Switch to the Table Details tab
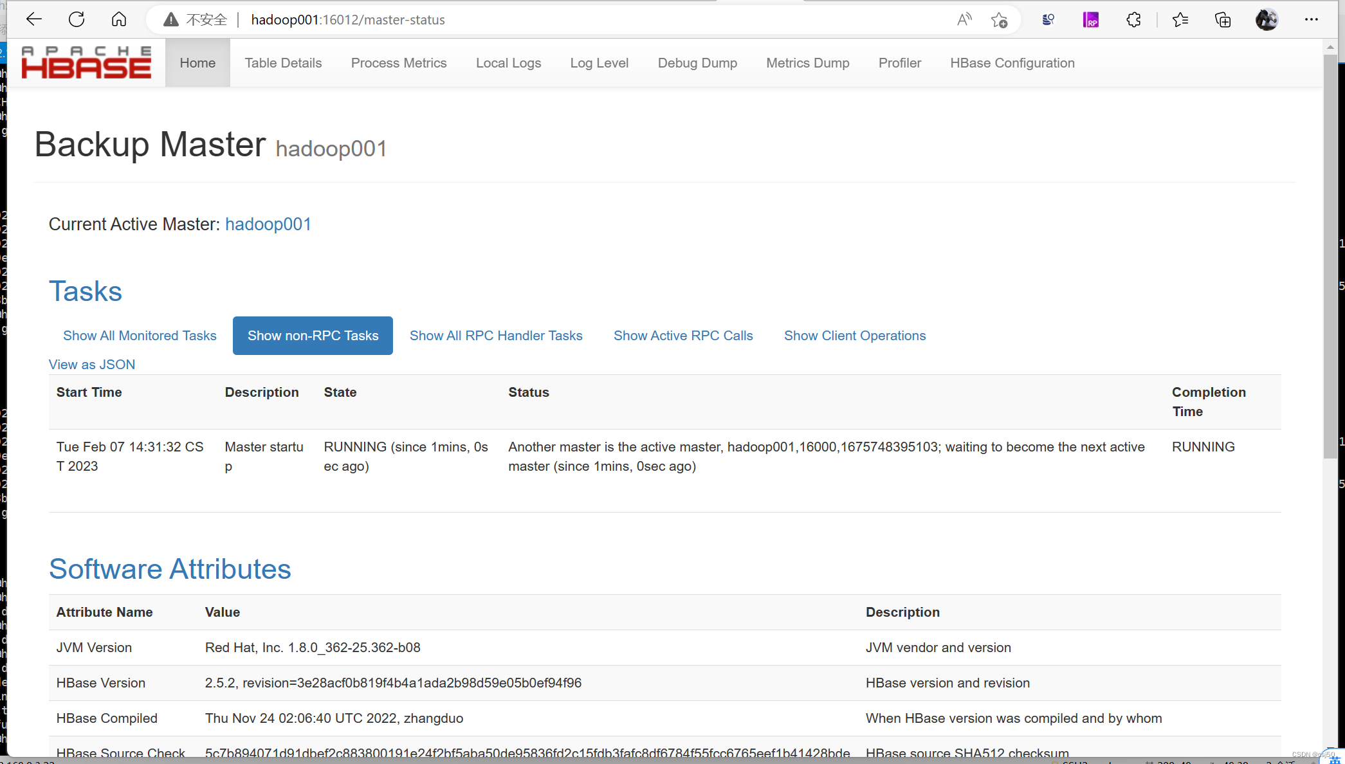 pos(283,62)
